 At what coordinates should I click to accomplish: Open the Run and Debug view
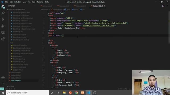tap(3, 26)
